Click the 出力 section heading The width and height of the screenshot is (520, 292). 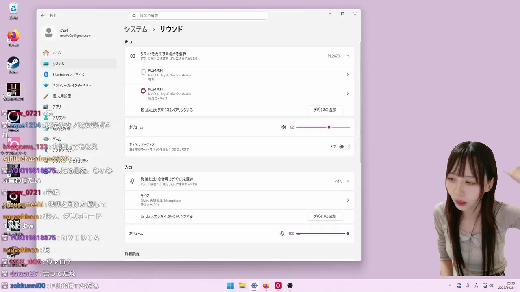[128, 42]
